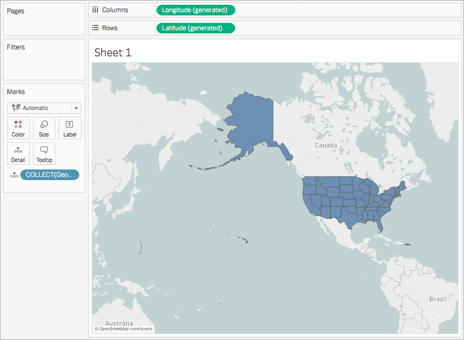This screenshot has height=340, width=464.
Task: Click the Pages shelf
Action: click(44, 19)
